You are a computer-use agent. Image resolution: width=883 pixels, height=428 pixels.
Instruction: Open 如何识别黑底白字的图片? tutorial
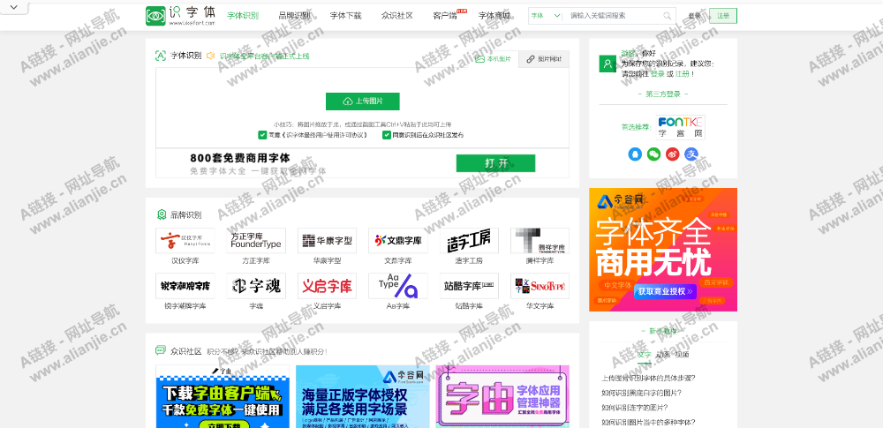pos(641,393)
